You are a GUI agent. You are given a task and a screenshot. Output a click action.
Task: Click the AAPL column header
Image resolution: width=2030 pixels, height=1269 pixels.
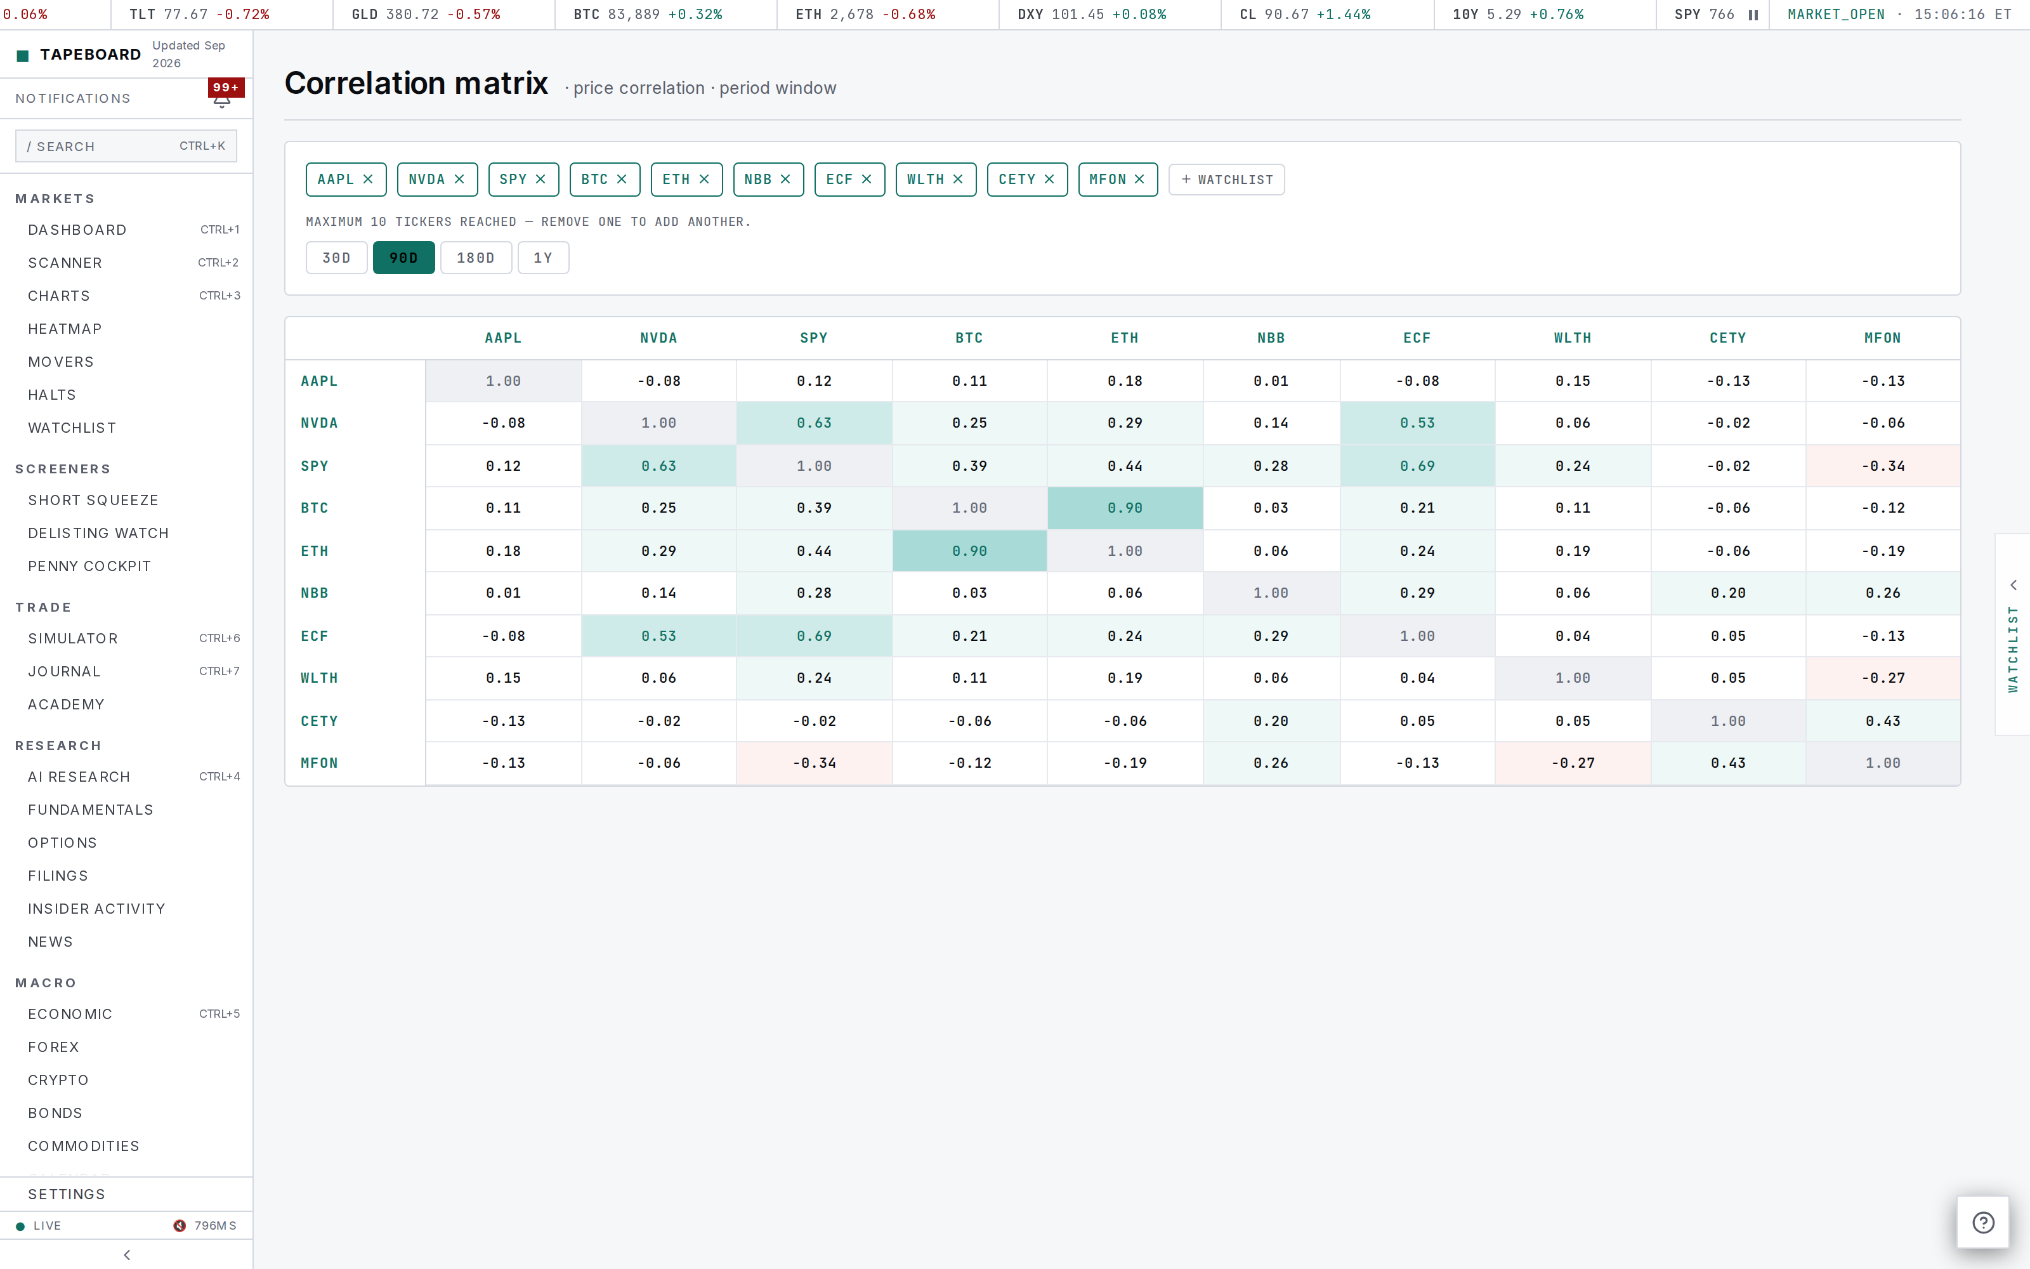coord(503,338)
